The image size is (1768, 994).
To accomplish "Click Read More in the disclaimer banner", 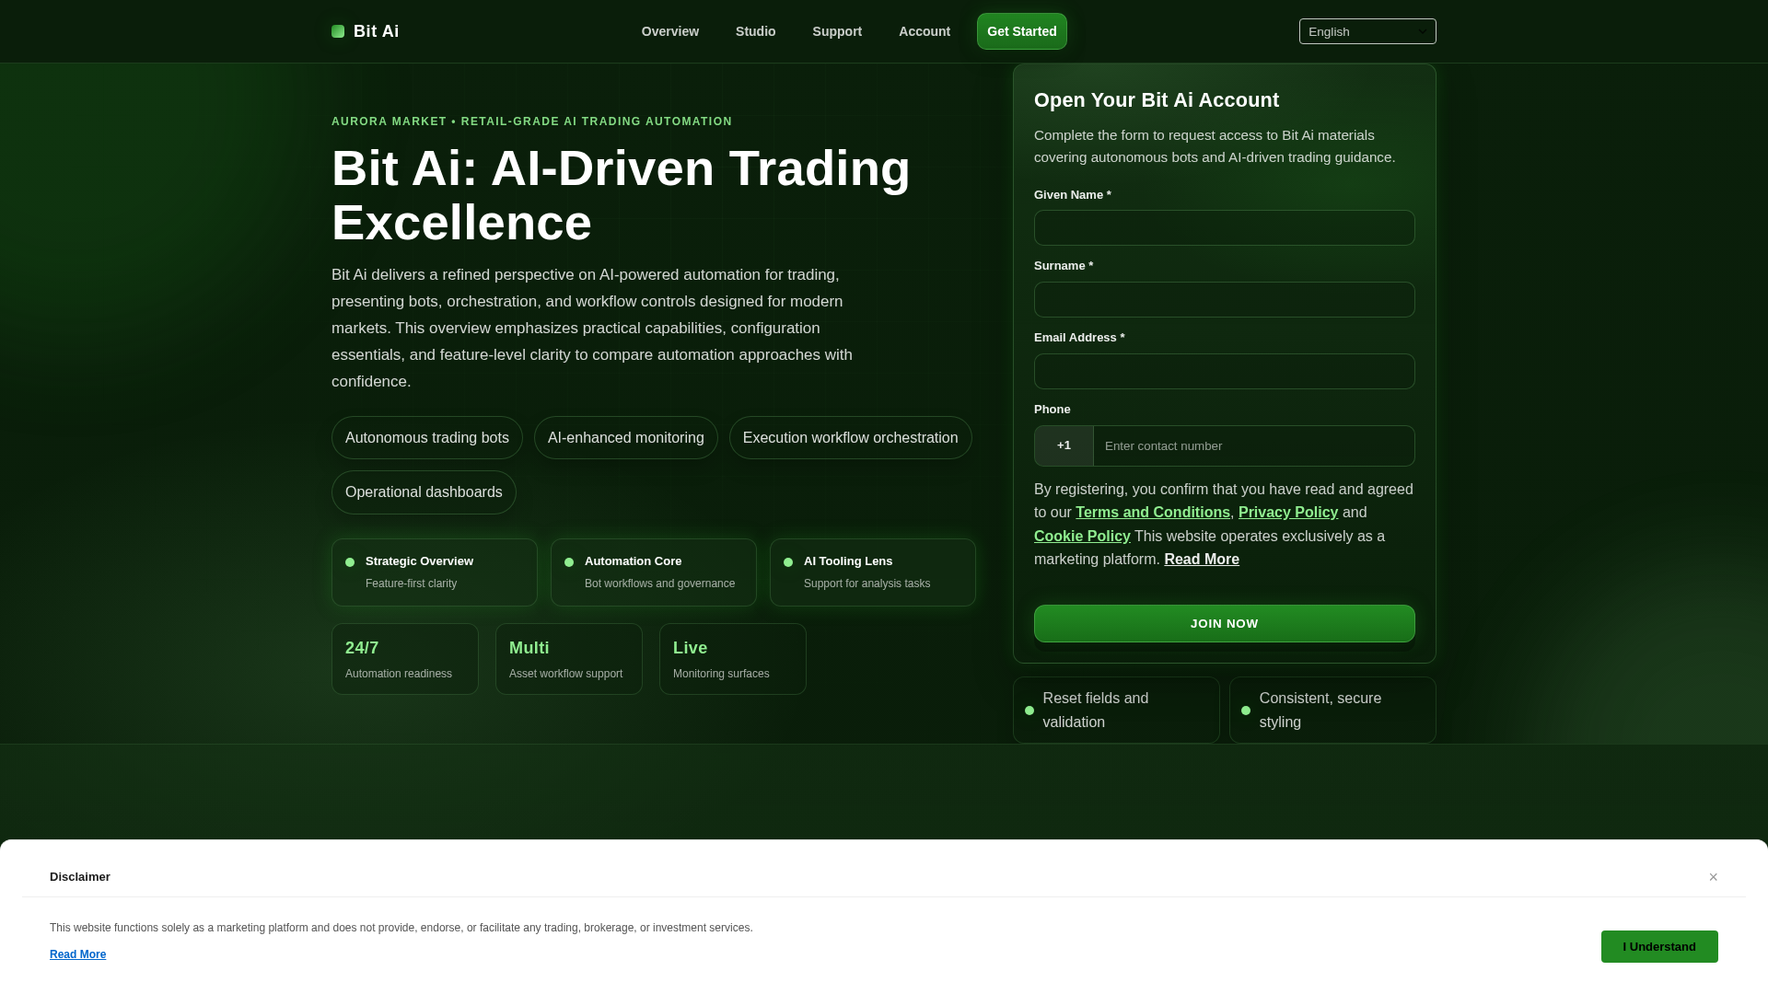I will click(x=78, y=954).
